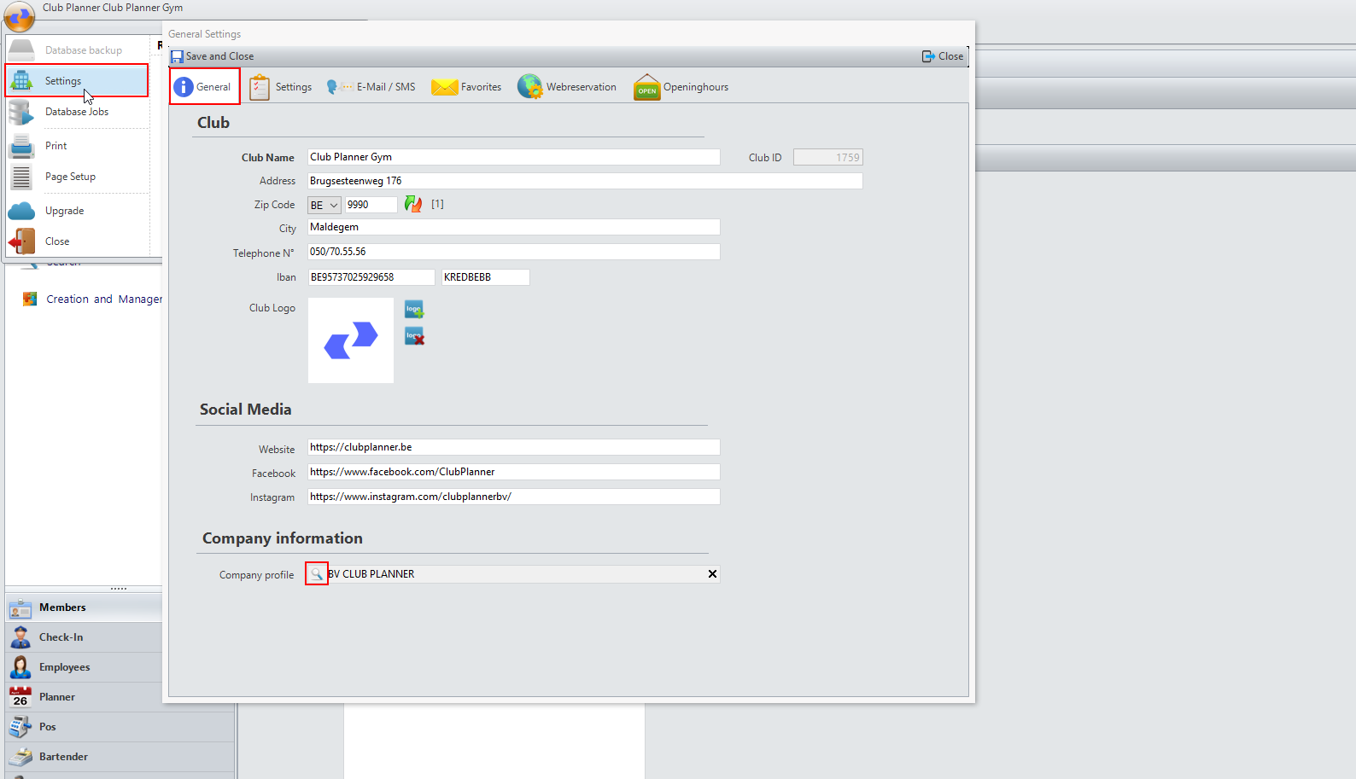
Task: Click the Upgrade cloud menu item
Action: point(64,211)
